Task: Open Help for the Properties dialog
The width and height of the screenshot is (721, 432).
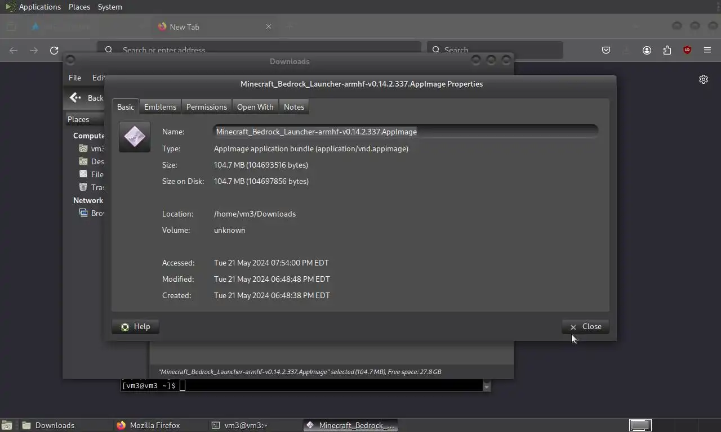Action: [135, 326]
